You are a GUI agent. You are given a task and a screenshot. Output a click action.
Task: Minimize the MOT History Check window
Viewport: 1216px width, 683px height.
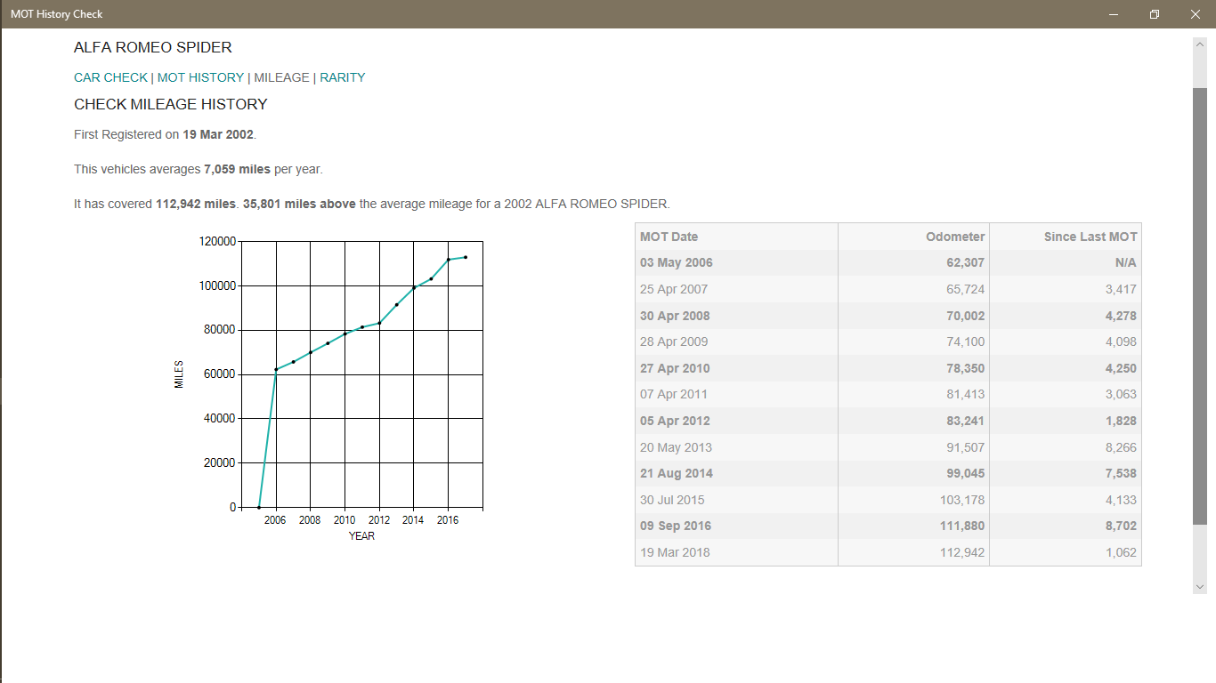pos(1114,14)
